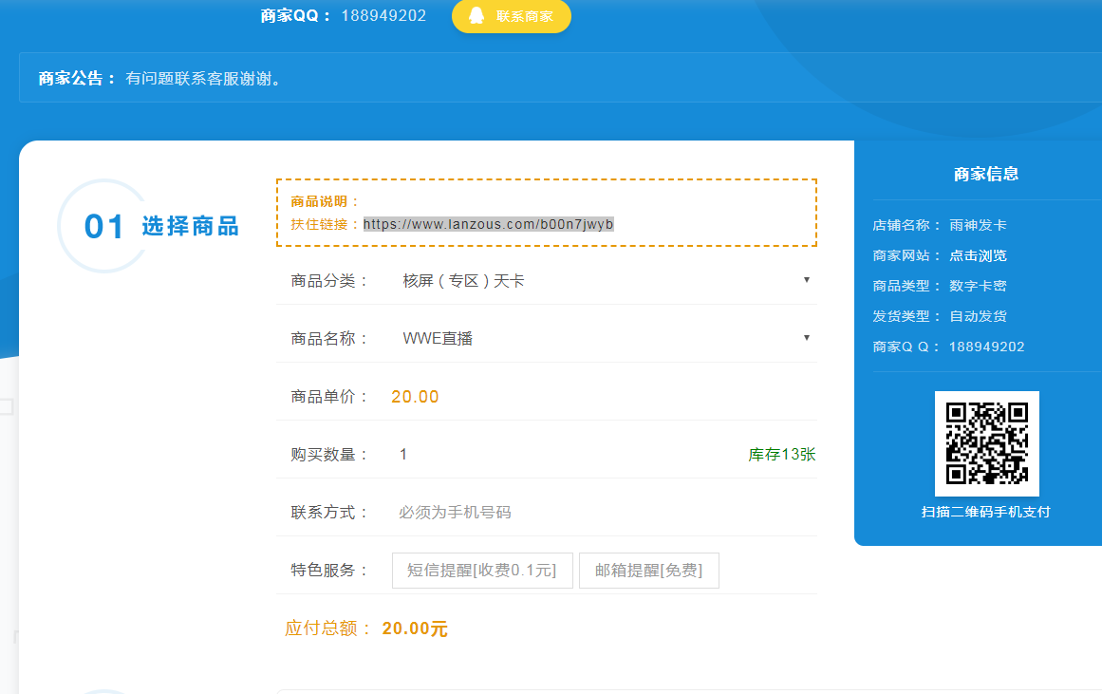
Task: Click the 自动发货 delivery type value
Action: pyautogui.click(x=978, y=316)
